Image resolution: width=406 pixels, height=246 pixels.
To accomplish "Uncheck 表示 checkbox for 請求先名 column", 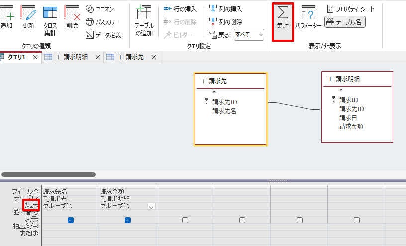I will coord(71,220).
